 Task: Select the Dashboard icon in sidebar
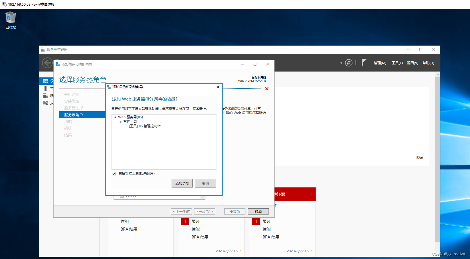(x=46, y=81)
